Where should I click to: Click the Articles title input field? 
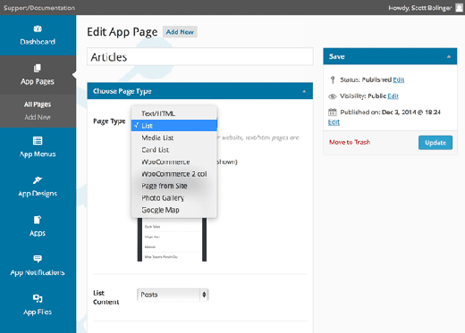(200, 56)
